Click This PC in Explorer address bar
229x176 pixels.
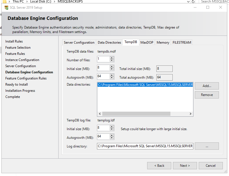click(x=18, y=1)
